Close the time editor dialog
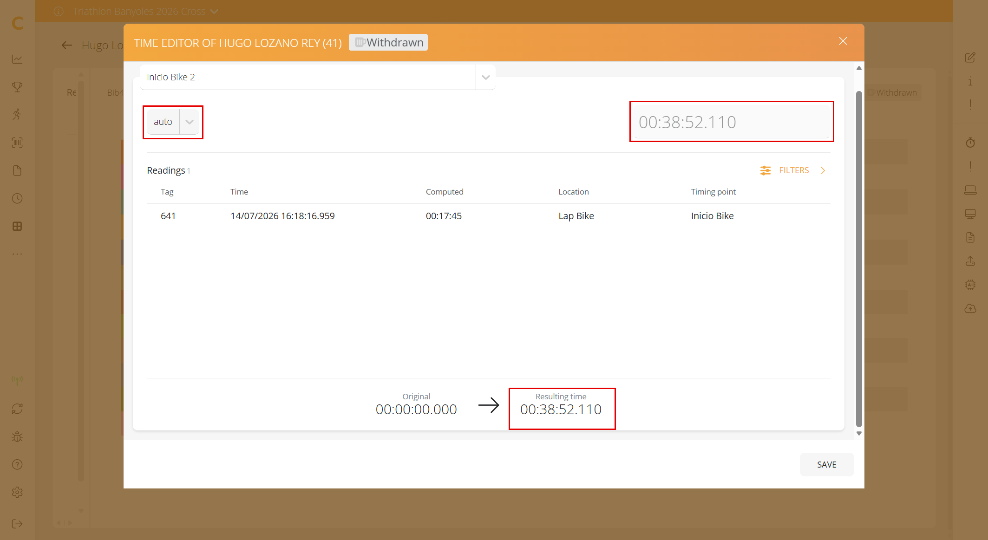Screen dimensions: 988x540 pyautogui.click(x=843, y=41)
